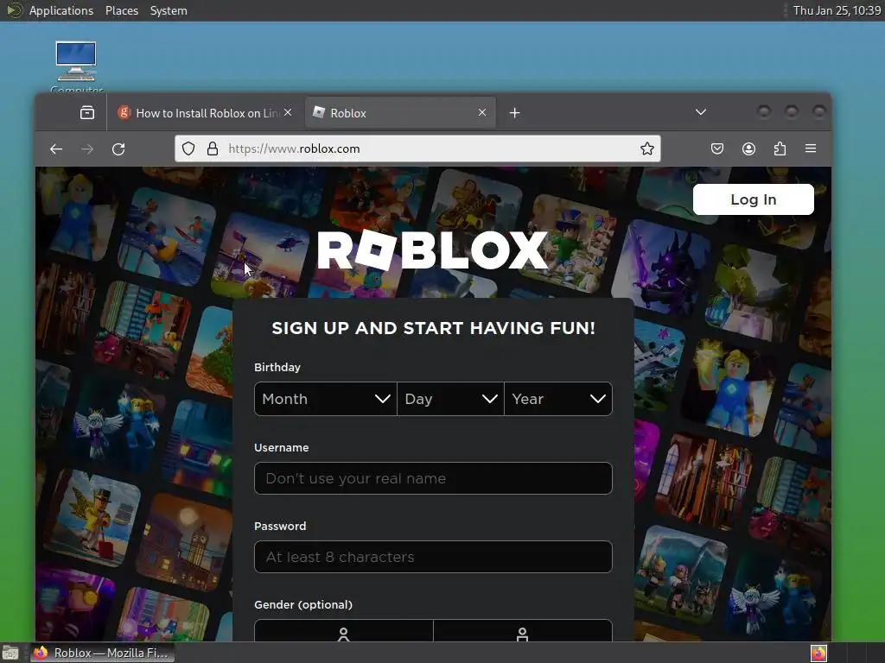View site security via padlock icon

(x=213, y=148)
